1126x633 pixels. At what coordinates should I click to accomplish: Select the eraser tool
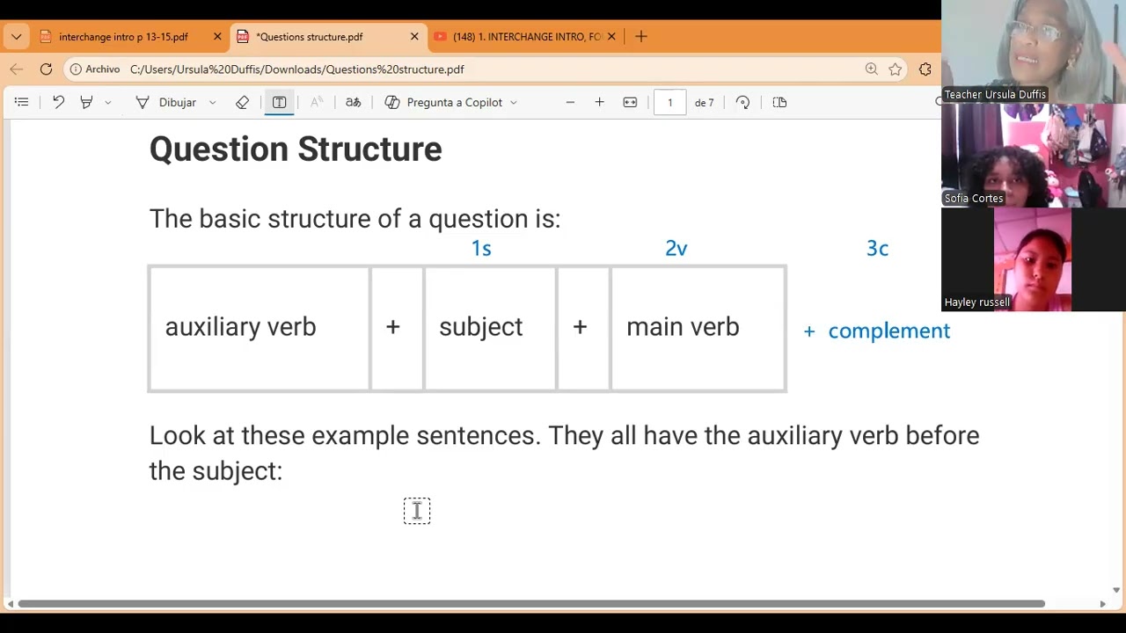[242, 102]
